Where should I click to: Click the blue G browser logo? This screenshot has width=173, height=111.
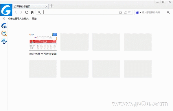[6, 10]
